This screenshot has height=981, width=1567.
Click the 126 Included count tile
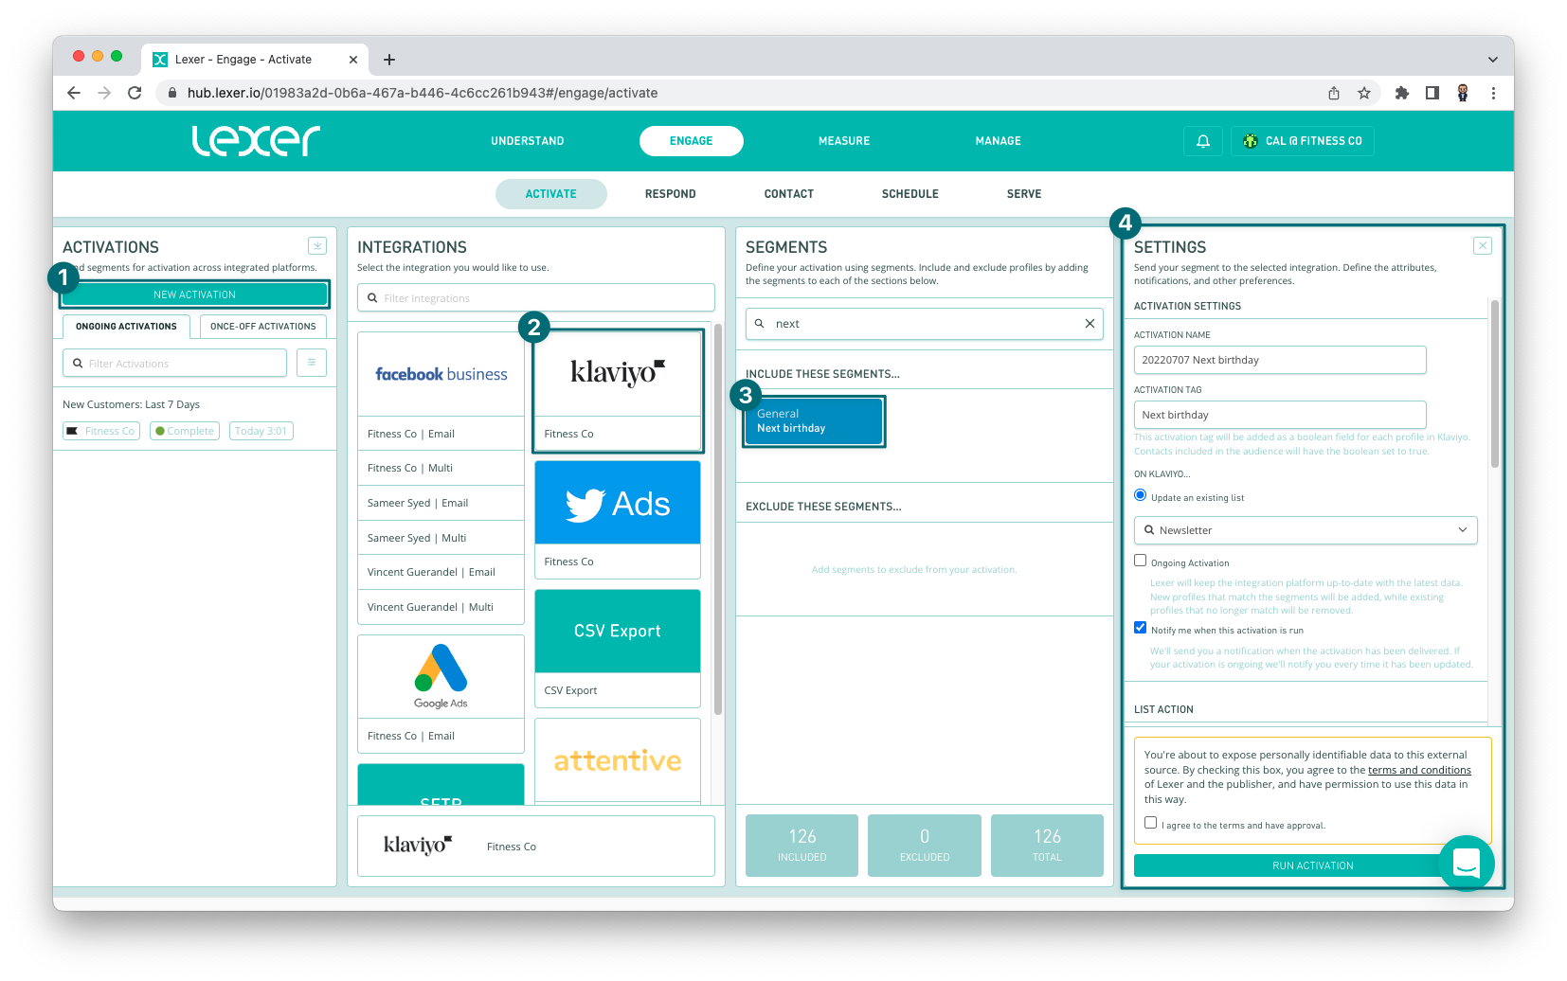[802, 845]
